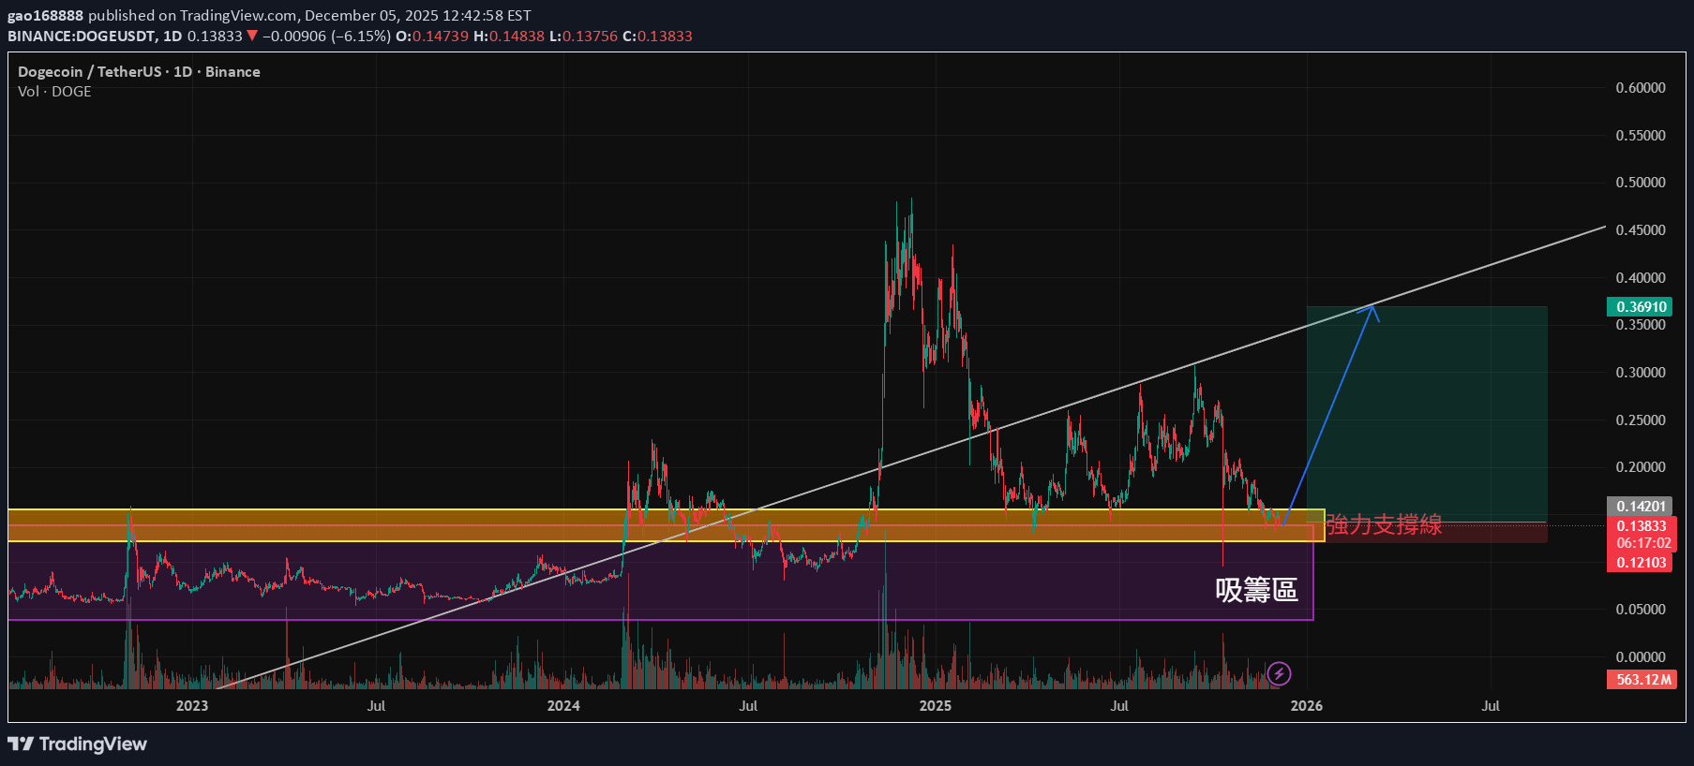
Task: Select the 強力支撐線 text annotation
Action: click(x=1384, y=524)
